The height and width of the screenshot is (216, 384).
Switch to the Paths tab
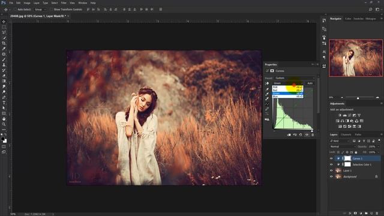tap(358, 134)
